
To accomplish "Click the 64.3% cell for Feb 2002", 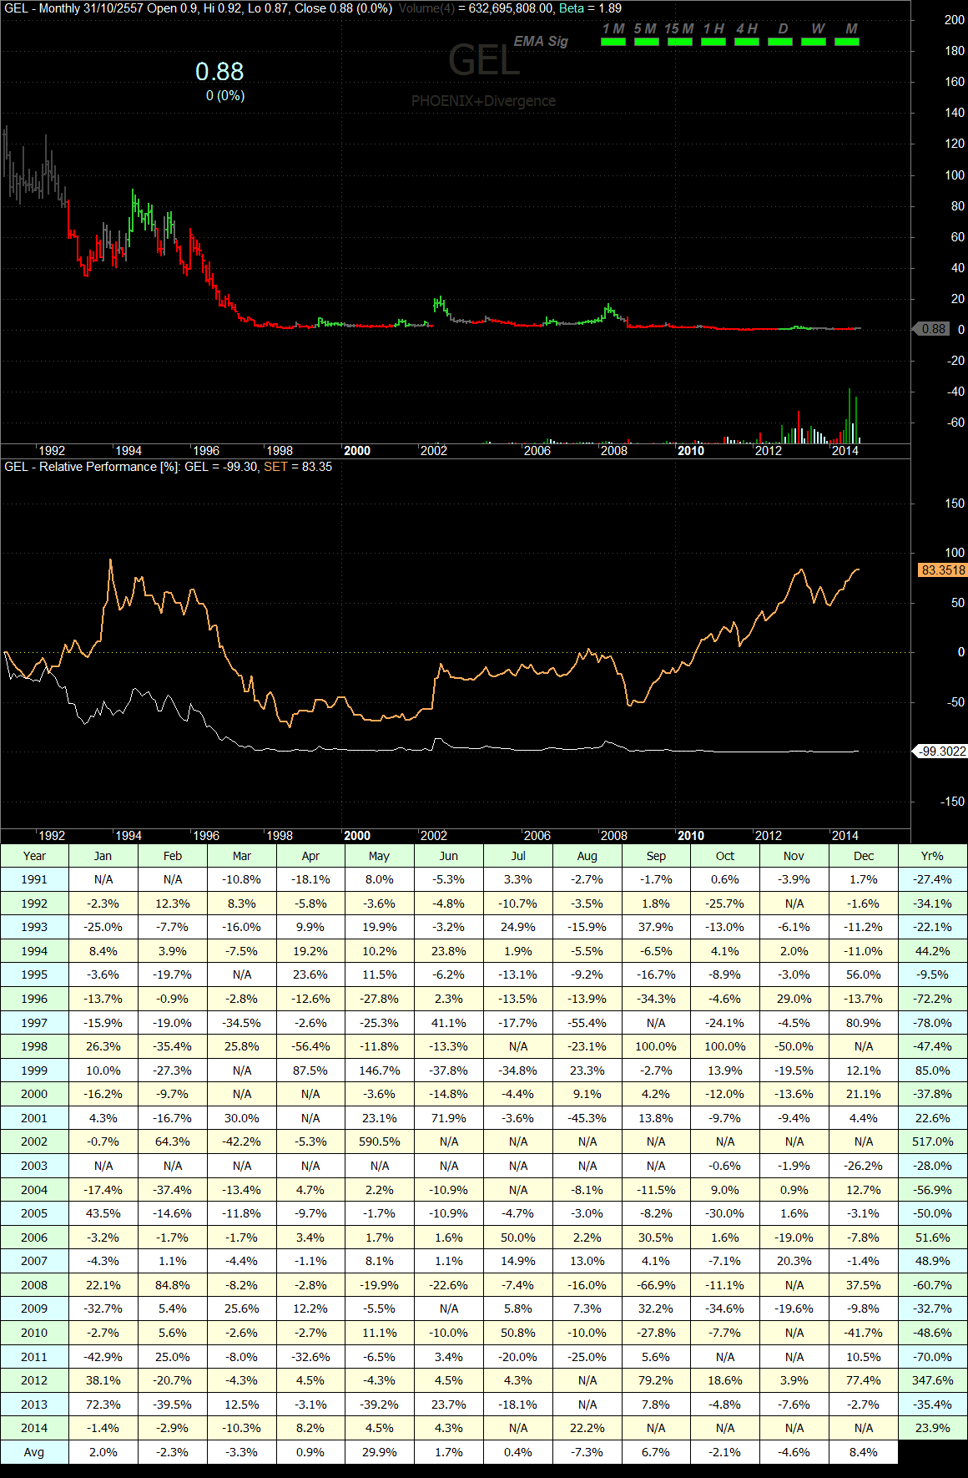I will pos(173,1141).
